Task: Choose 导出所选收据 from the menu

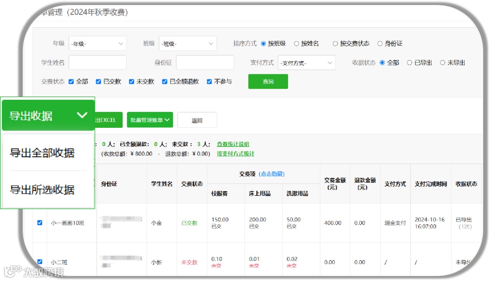Action: 42,189
